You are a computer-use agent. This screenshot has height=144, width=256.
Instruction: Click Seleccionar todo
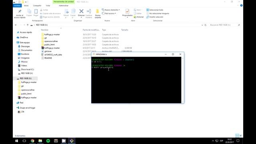coord(155,10)
